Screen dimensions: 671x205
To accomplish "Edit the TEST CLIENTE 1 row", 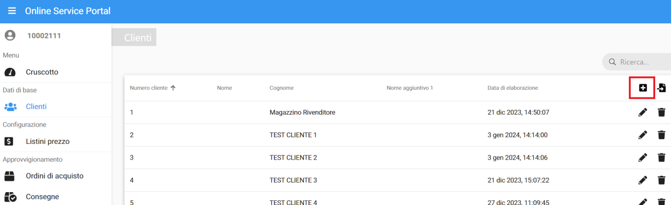I will (x=643, y=135).
